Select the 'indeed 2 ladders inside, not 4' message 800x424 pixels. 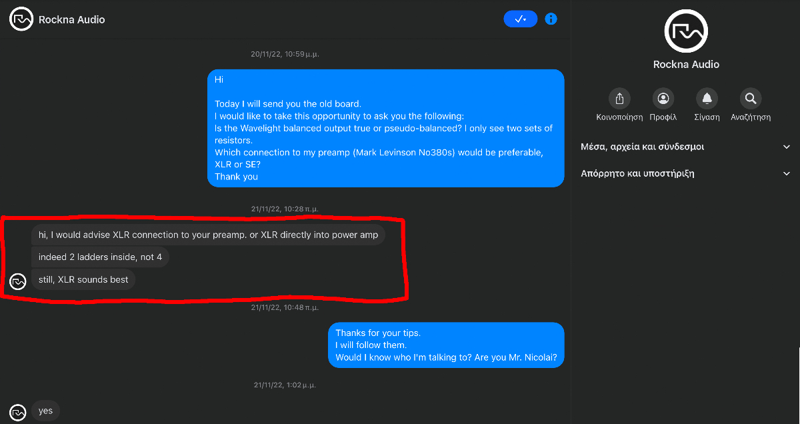point(100,257)
